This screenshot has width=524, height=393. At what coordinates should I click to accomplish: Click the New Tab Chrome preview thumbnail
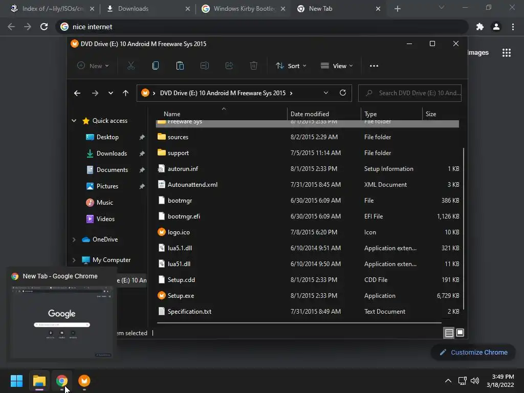point(61,322)
